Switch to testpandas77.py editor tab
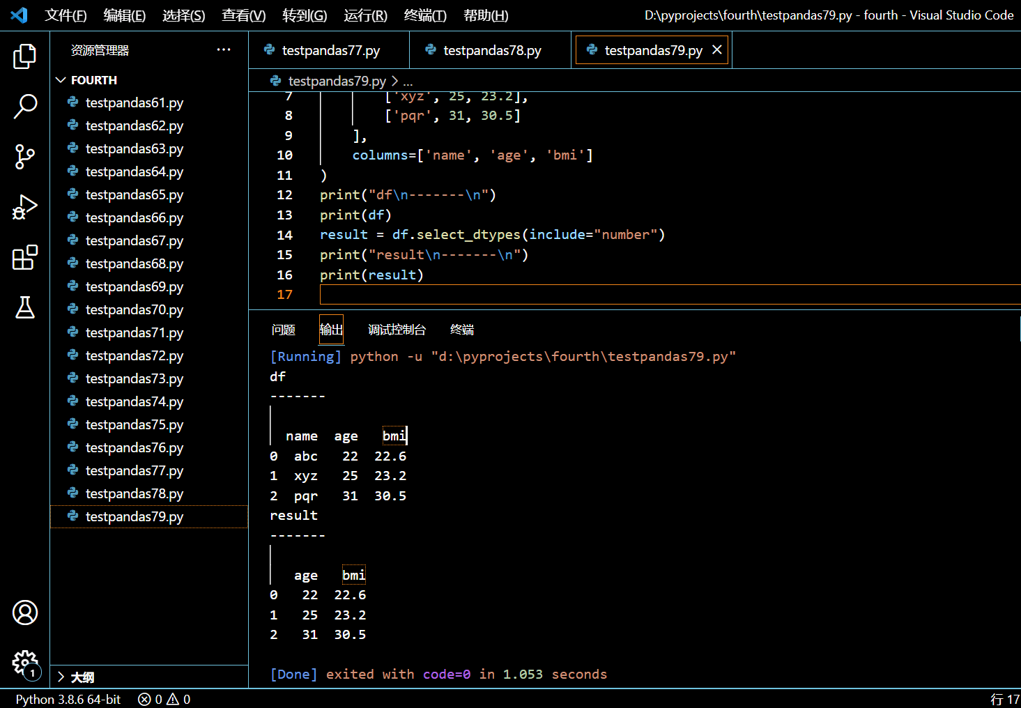Viewport: 1021px width, 708px height. pos(329,50)
